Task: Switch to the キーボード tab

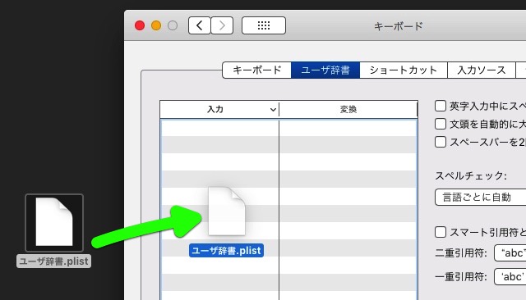Action: 256,70
